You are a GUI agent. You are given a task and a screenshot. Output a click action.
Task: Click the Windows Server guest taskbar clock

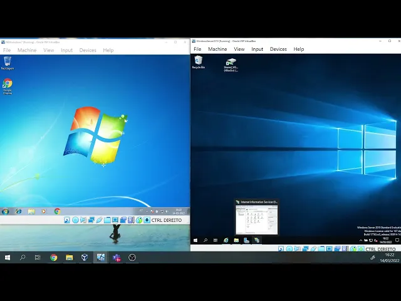tap(385, 240)
